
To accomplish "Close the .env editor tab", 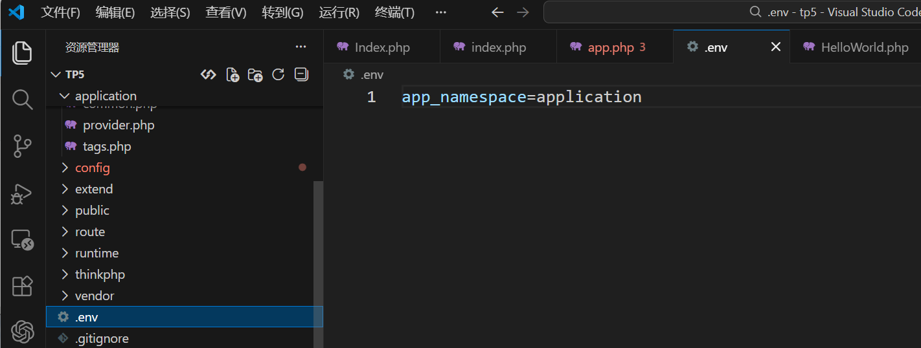I will tap(775, 47).
